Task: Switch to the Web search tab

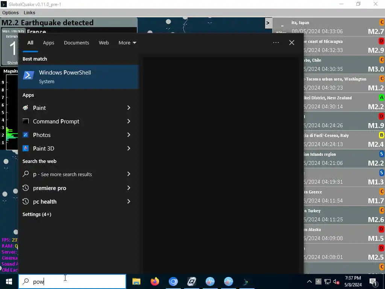Action: pos(104,43)
